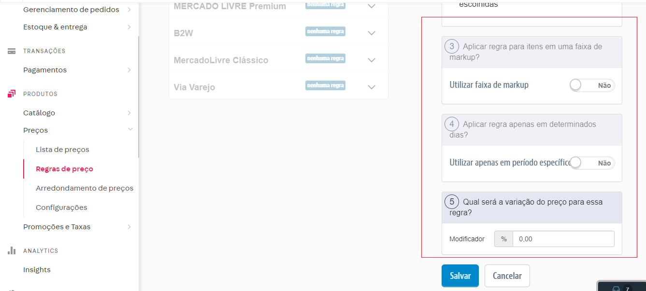The width and height of the screenshot is (646, 291).
Task: Click the B2W nenhuma regra badge
Action: (x=325, y=31)
